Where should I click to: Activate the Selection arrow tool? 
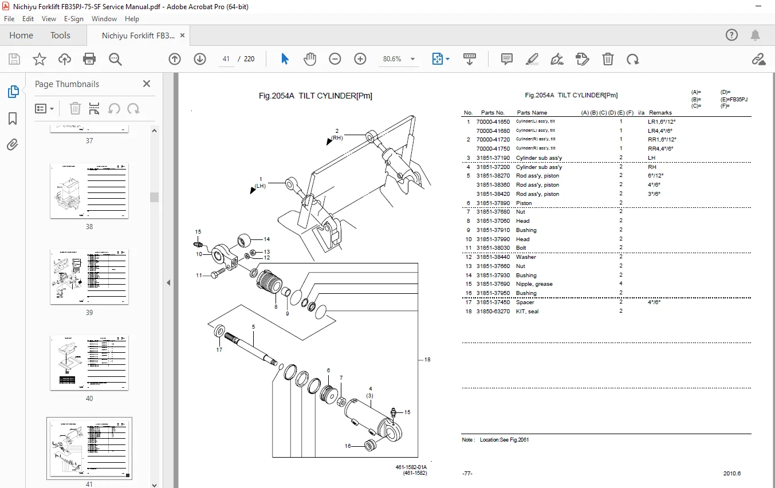pos(285,59)
